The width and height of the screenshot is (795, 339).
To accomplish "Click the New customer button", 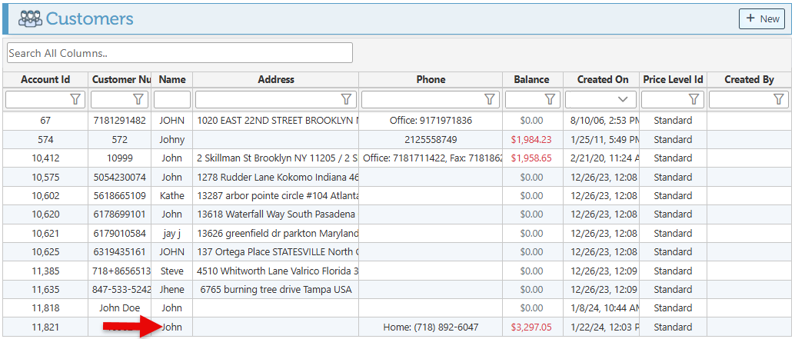I will [x=761, y=19].
